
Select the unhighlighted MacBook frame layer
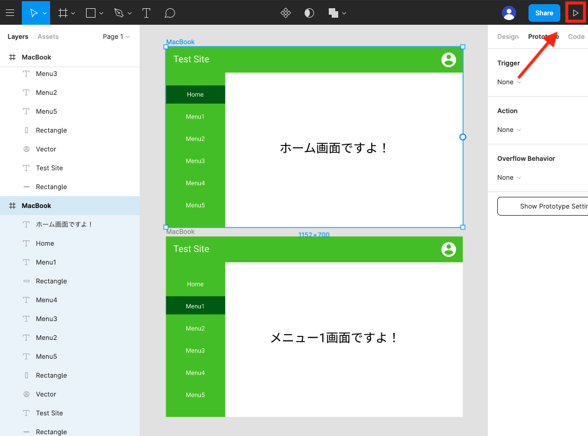[x=70, y=57]
